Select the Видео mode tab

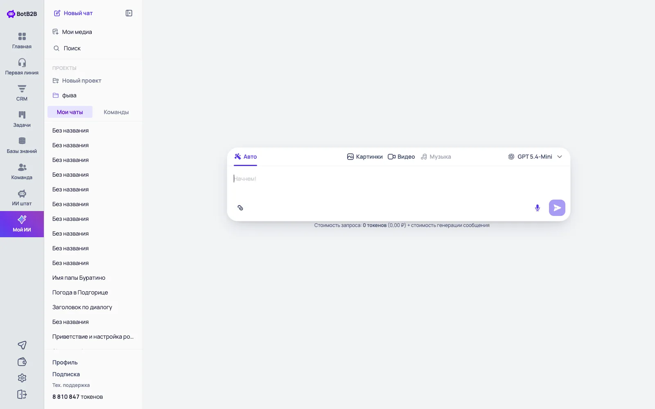coord(401,157)
